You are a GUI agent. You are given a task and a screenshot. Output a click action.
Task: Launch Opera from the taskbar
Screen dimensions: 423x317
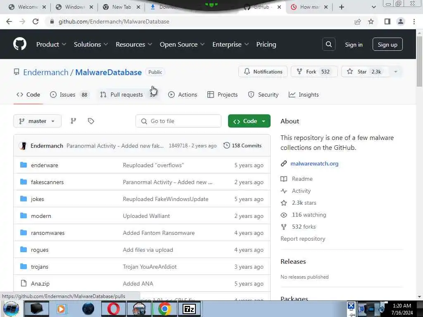point(114,309)
